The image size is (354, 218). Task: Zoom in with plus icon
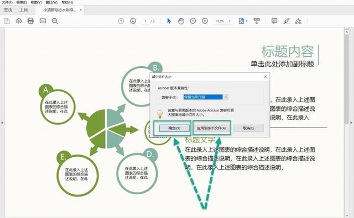205,21
